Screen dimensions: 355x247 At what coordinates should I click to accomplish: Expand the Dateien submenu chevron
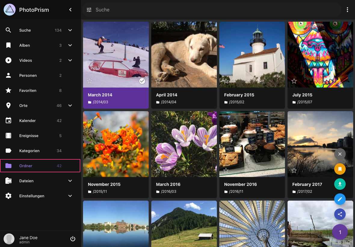tap(70, 181)
